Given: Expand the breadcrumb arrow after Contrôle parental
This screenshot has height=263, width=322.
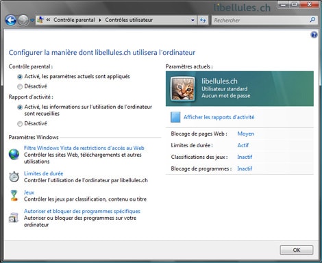Looking at the screenshot, I should pyautogui.click(x=100, y=20).
